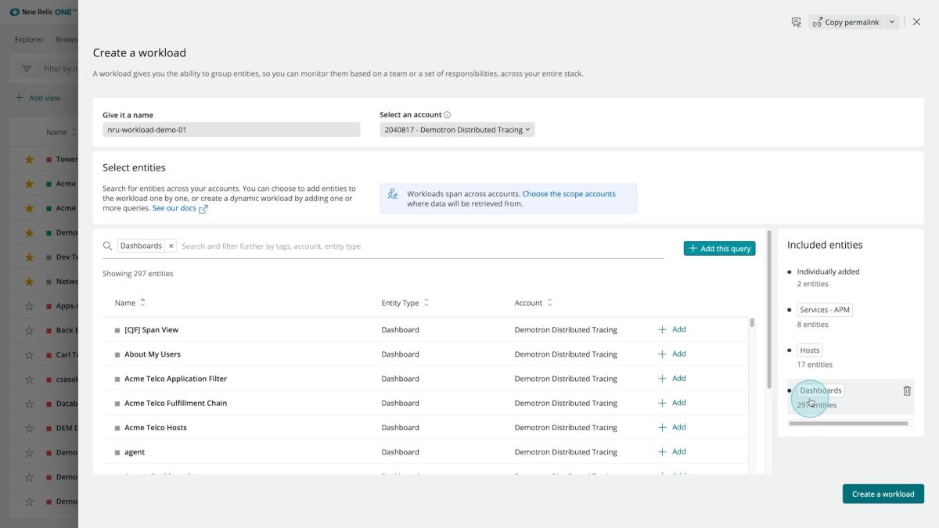Open the feedback icon beside Copy permalink
Image resolution: width=939 pixels, height=528 pixels.
click(796, 22)
